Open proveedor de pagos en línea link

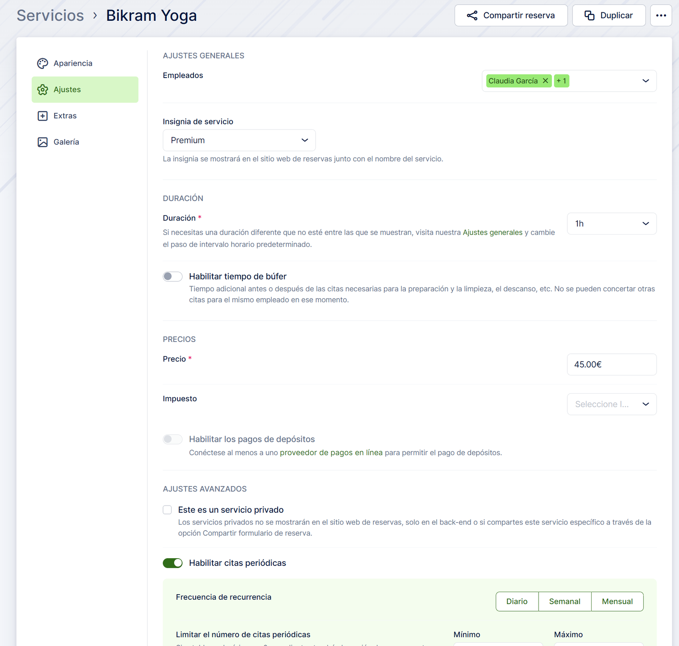[x=331, y=453]
